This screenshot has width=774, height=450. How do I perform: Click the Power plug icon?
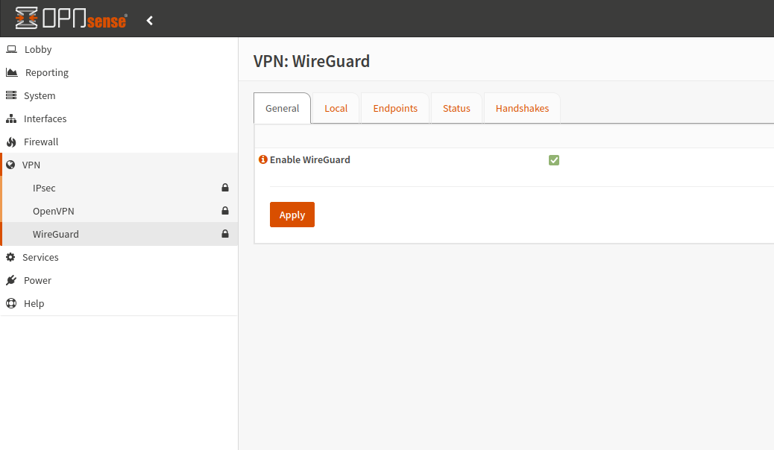(x=11, y=280)
